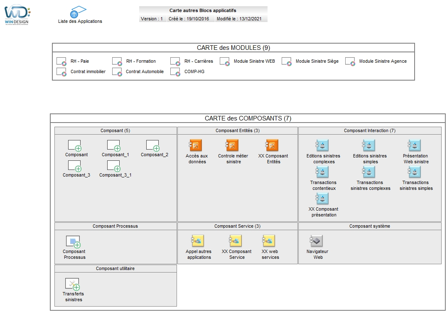Open the Controle métier sinistre icon
Image resolution: width=447 pixels, height=312 pixels.
click(232, 145)
